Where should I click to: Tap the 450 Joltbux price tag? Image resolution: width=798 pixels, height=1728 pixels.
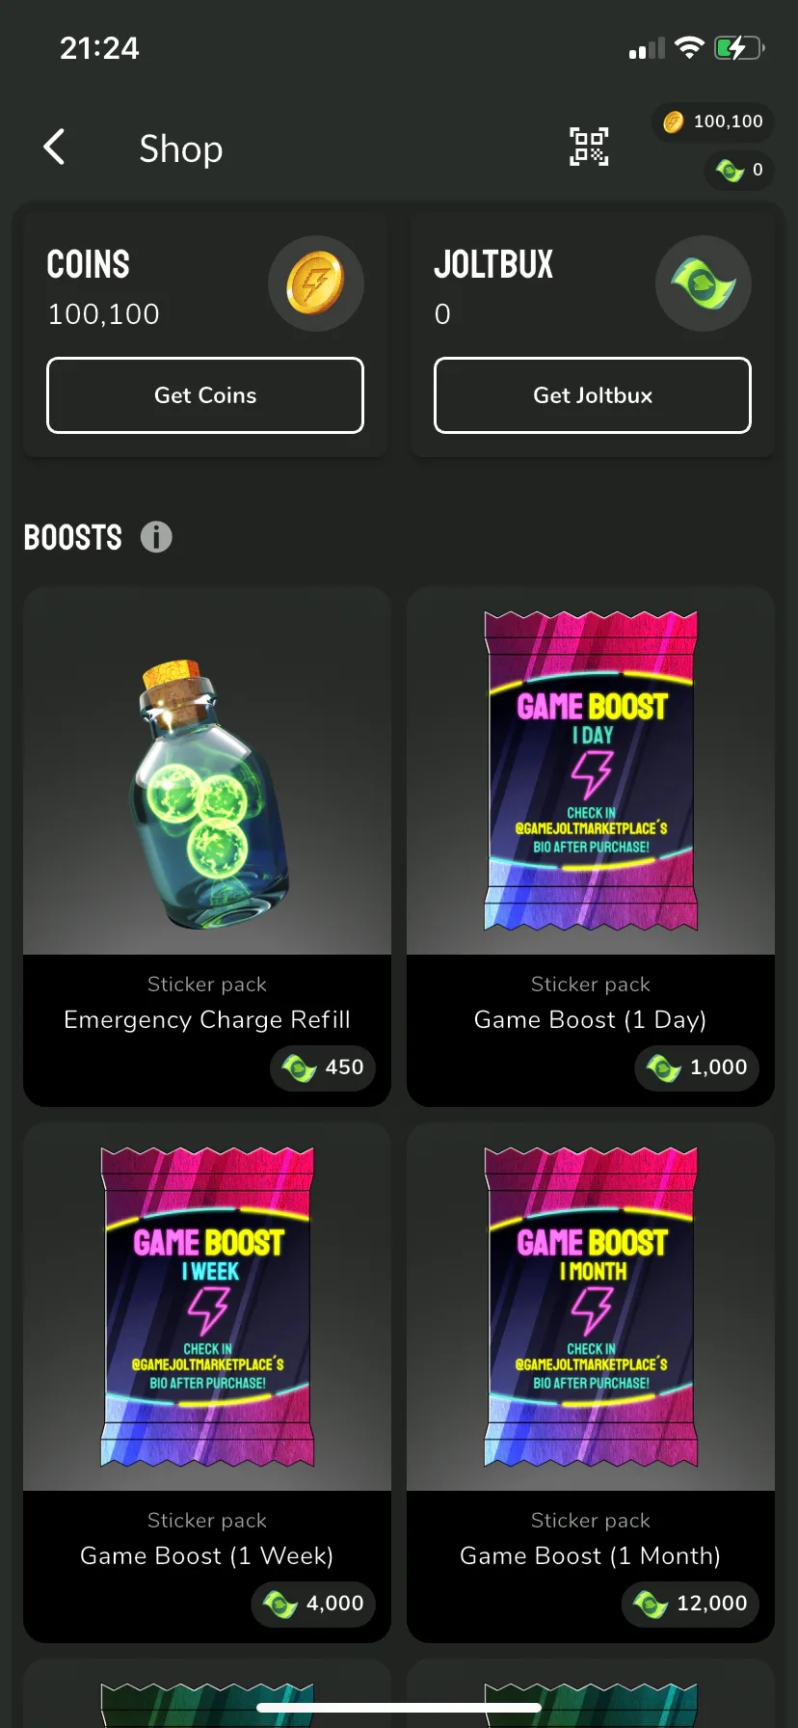pos(323,1067)
